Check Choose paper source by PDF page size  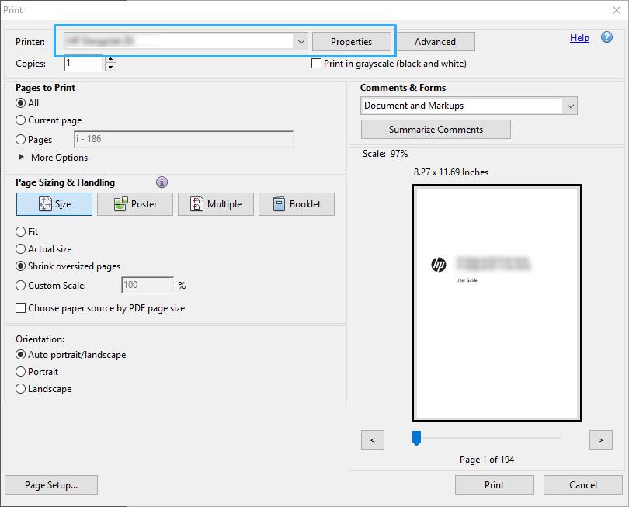point(20,308)
